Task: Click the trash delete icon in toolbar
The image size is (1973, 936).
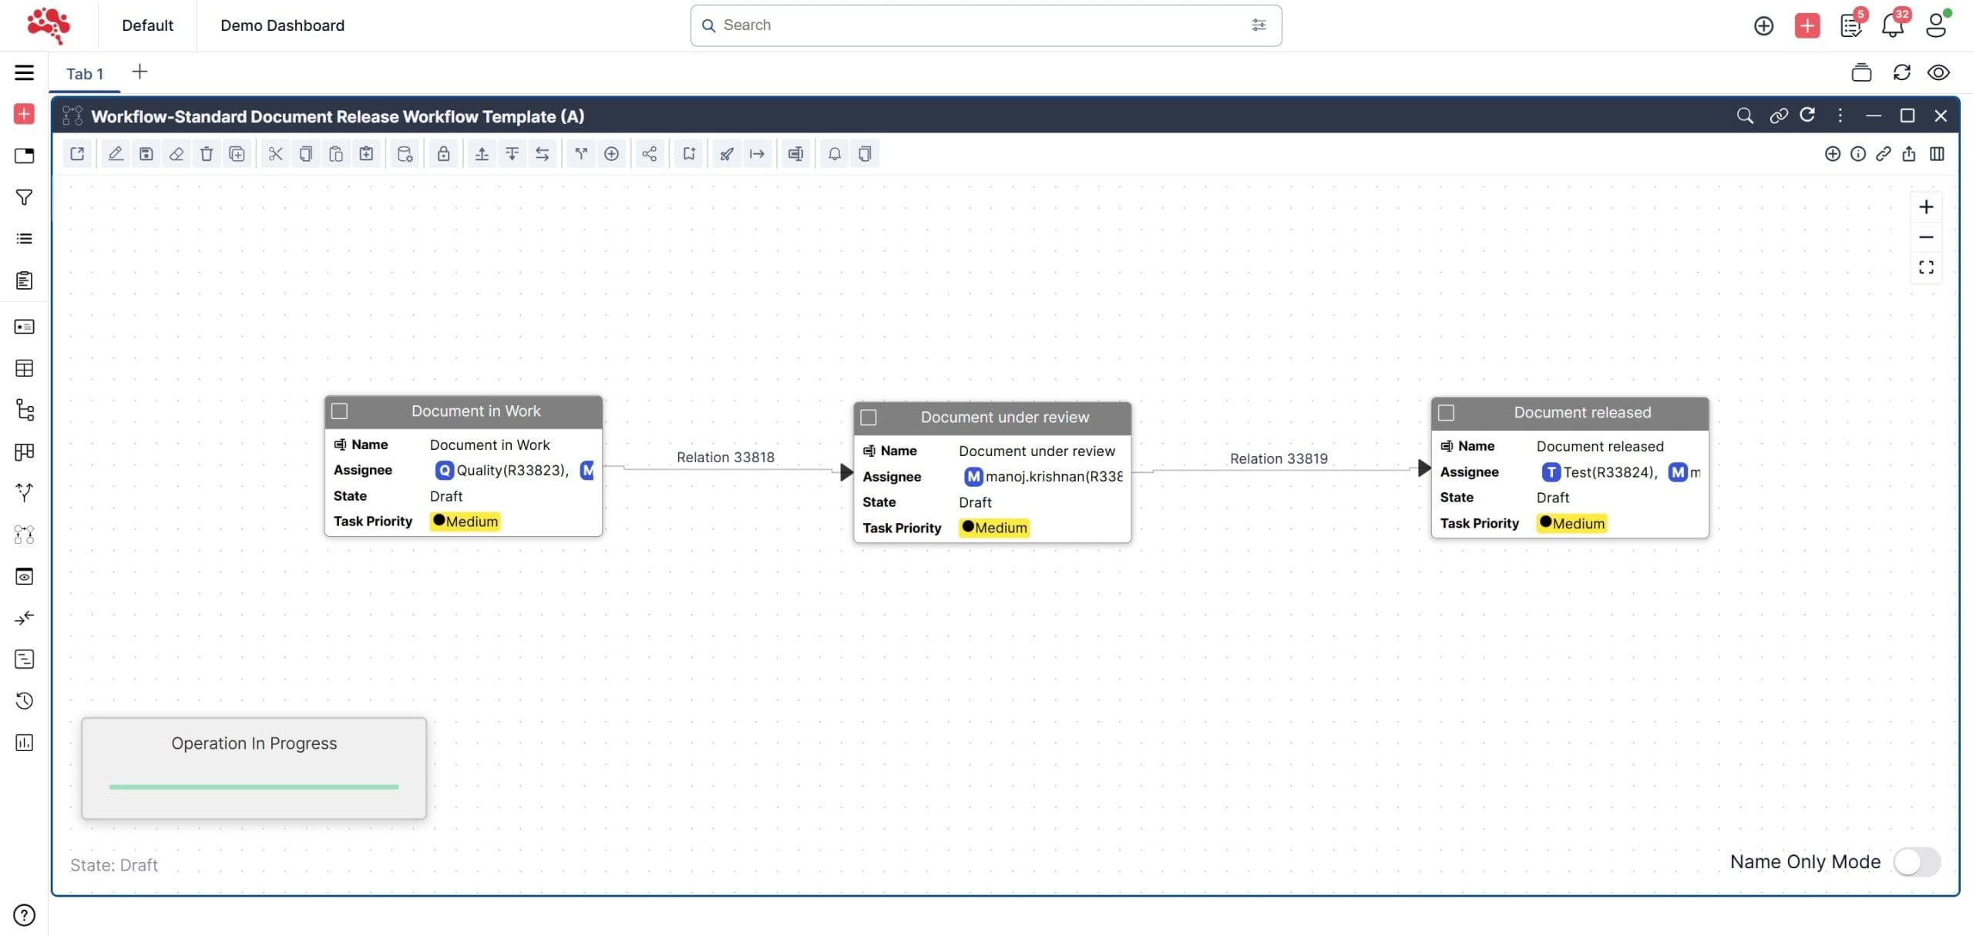Action: (x=207, y=154)
